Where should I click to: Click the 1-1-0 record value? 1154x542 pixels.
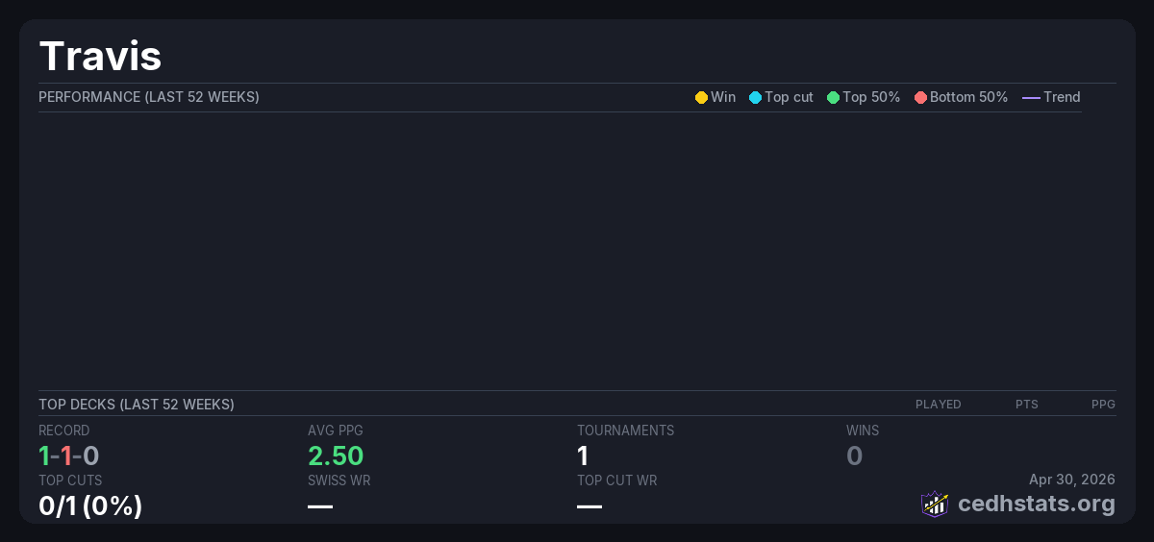pos(69,456)
